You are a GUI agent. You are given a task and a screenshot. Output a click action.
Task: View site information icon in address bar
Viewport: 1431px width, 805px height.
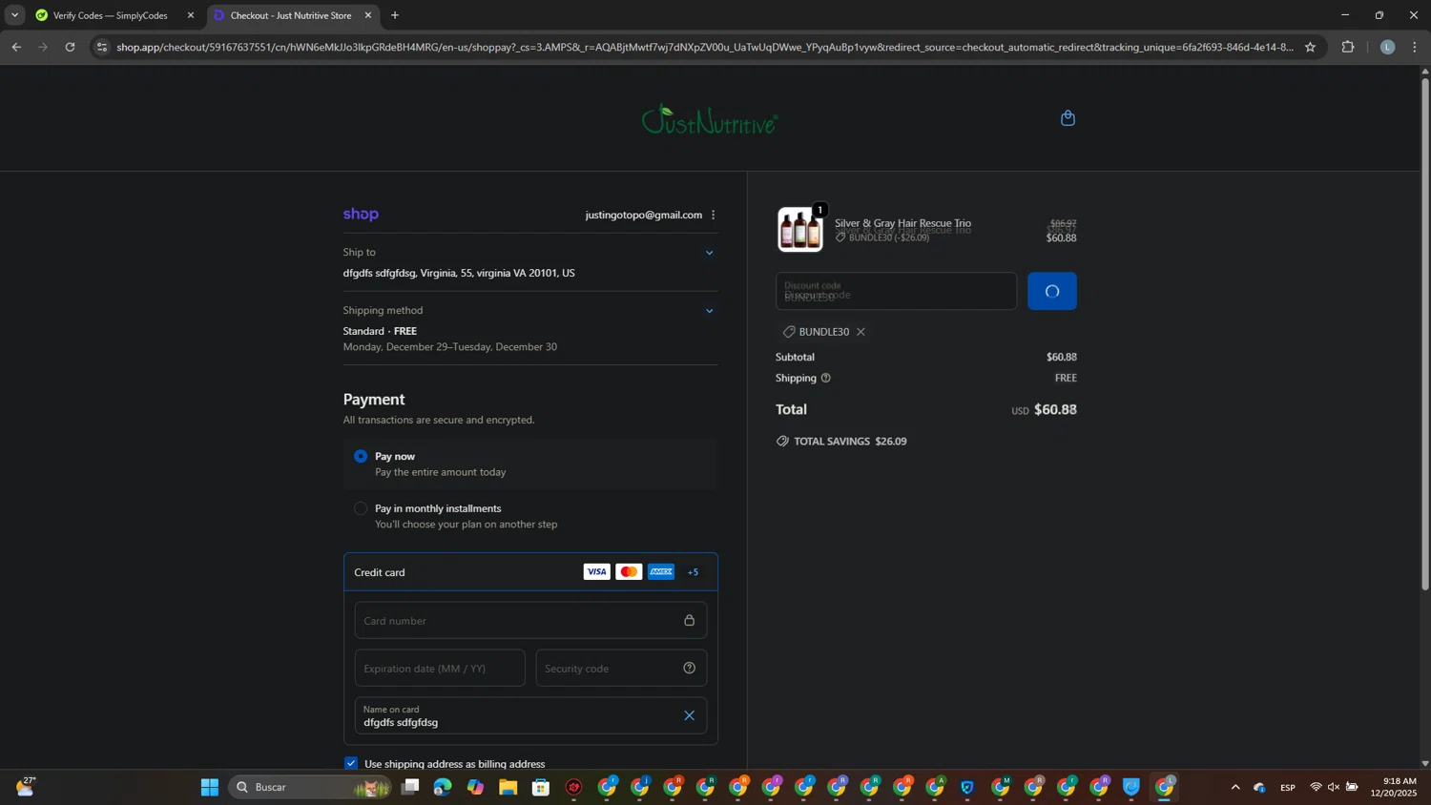102,47
